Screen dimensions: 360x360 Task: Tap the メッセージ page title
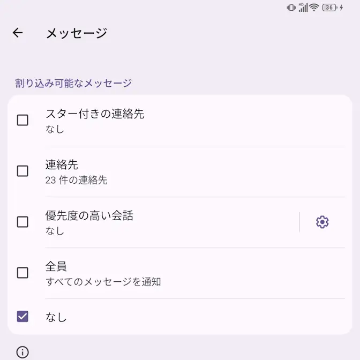coord(76,33)
